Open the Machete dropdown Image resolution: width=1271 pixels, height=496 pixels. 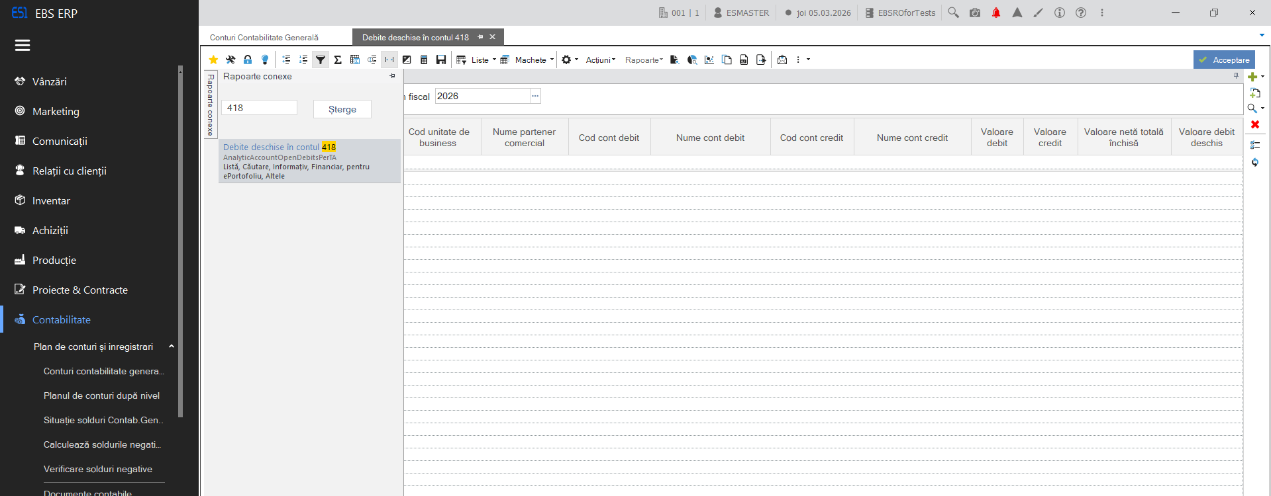(x=527, y=60)
